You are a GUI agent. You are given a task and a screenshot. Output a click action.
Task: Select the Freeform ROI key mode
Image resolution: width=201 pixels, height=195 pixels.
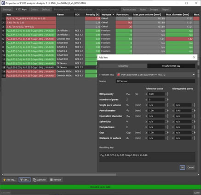tap(171, 66)
